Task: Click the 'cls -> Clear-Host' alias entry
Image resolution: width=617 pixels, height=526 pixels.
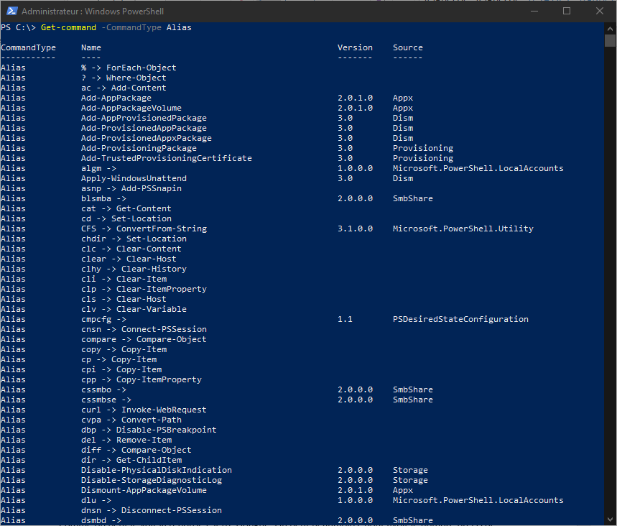Action: coord(124,299)
